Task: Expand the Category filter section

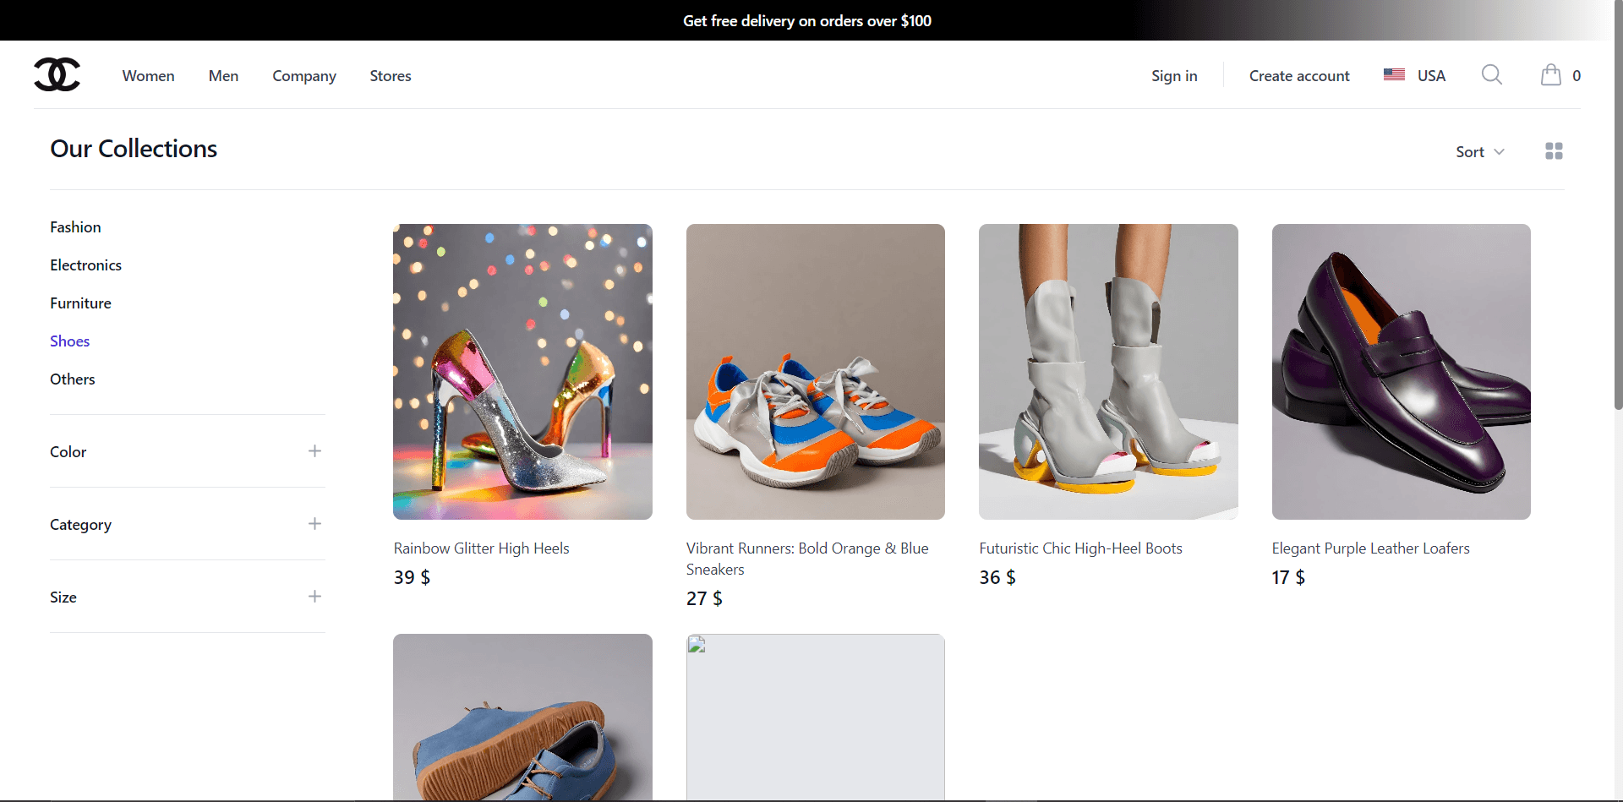Action: point(314,524)
